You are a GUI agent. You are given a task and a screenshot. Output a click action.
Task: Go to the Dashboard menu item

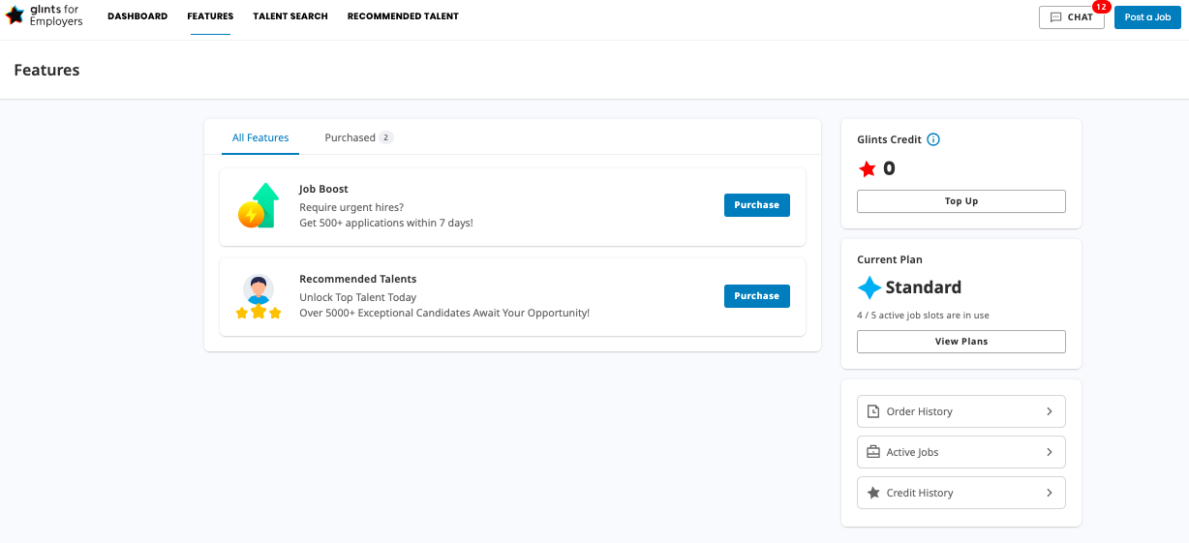click(x=137, y=16)
